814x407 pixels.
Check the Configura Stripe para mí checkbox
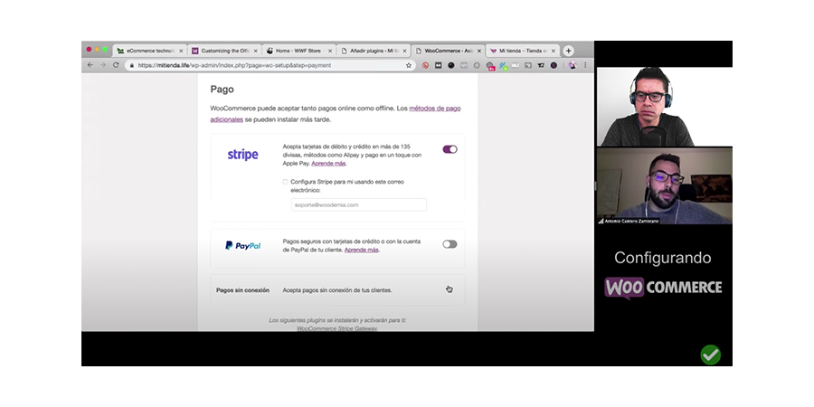coord(285,182)
